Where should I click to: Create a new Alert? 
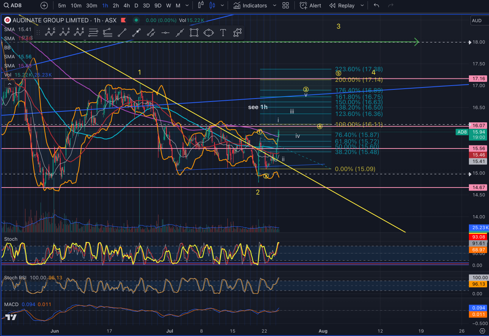tap(310, 6)
